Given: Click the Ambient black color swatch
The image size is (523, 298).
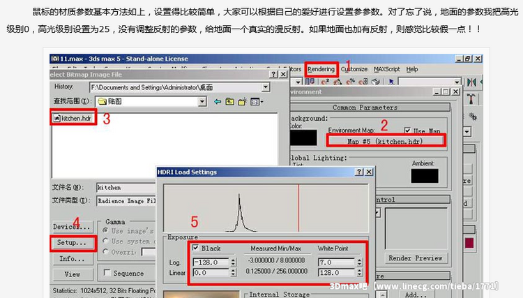Looking at the screenshot, I should coord(425,176).
